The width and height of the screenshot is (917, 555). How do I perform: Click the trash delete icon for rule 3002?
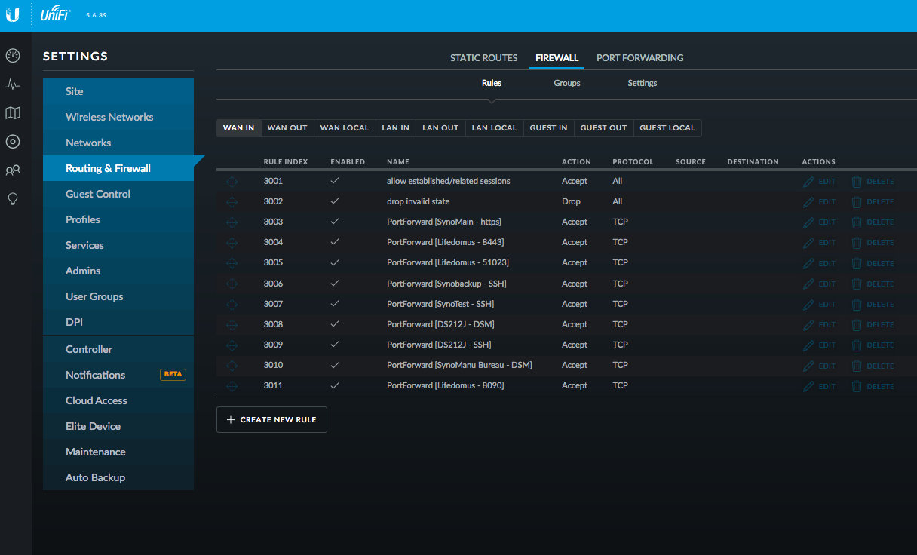[857, 202]
